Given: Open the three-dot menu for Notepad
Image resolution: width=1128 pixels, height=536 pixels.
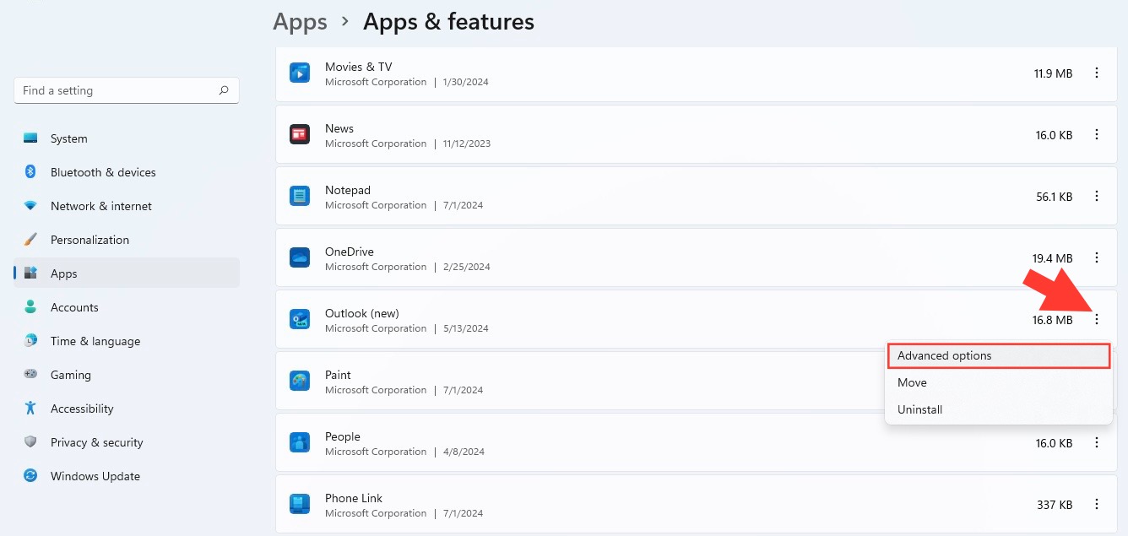Looking at the screenshot, I should (1097, 197).
